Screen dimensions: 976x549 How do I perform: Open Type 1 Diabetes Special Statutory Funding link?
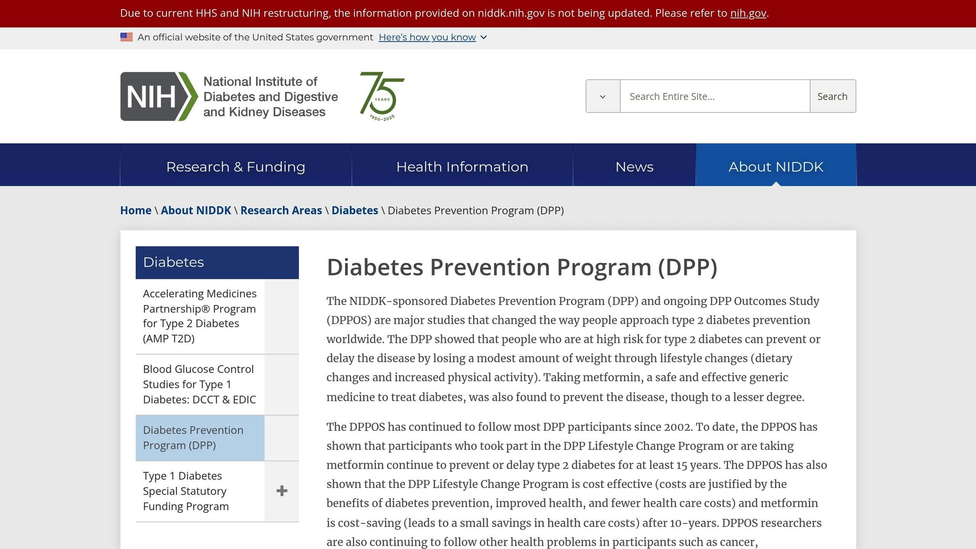tap(200, 491)
